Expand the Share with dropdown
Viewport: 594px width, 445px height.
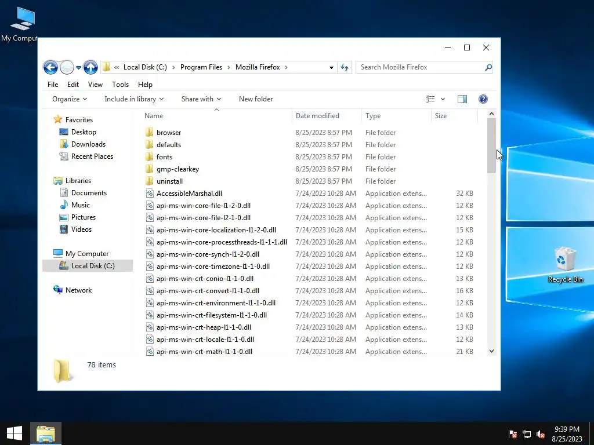(x=201, y=99)
